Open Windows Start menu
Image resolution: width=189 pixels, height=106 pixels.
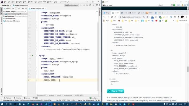(x=2, y=104)
